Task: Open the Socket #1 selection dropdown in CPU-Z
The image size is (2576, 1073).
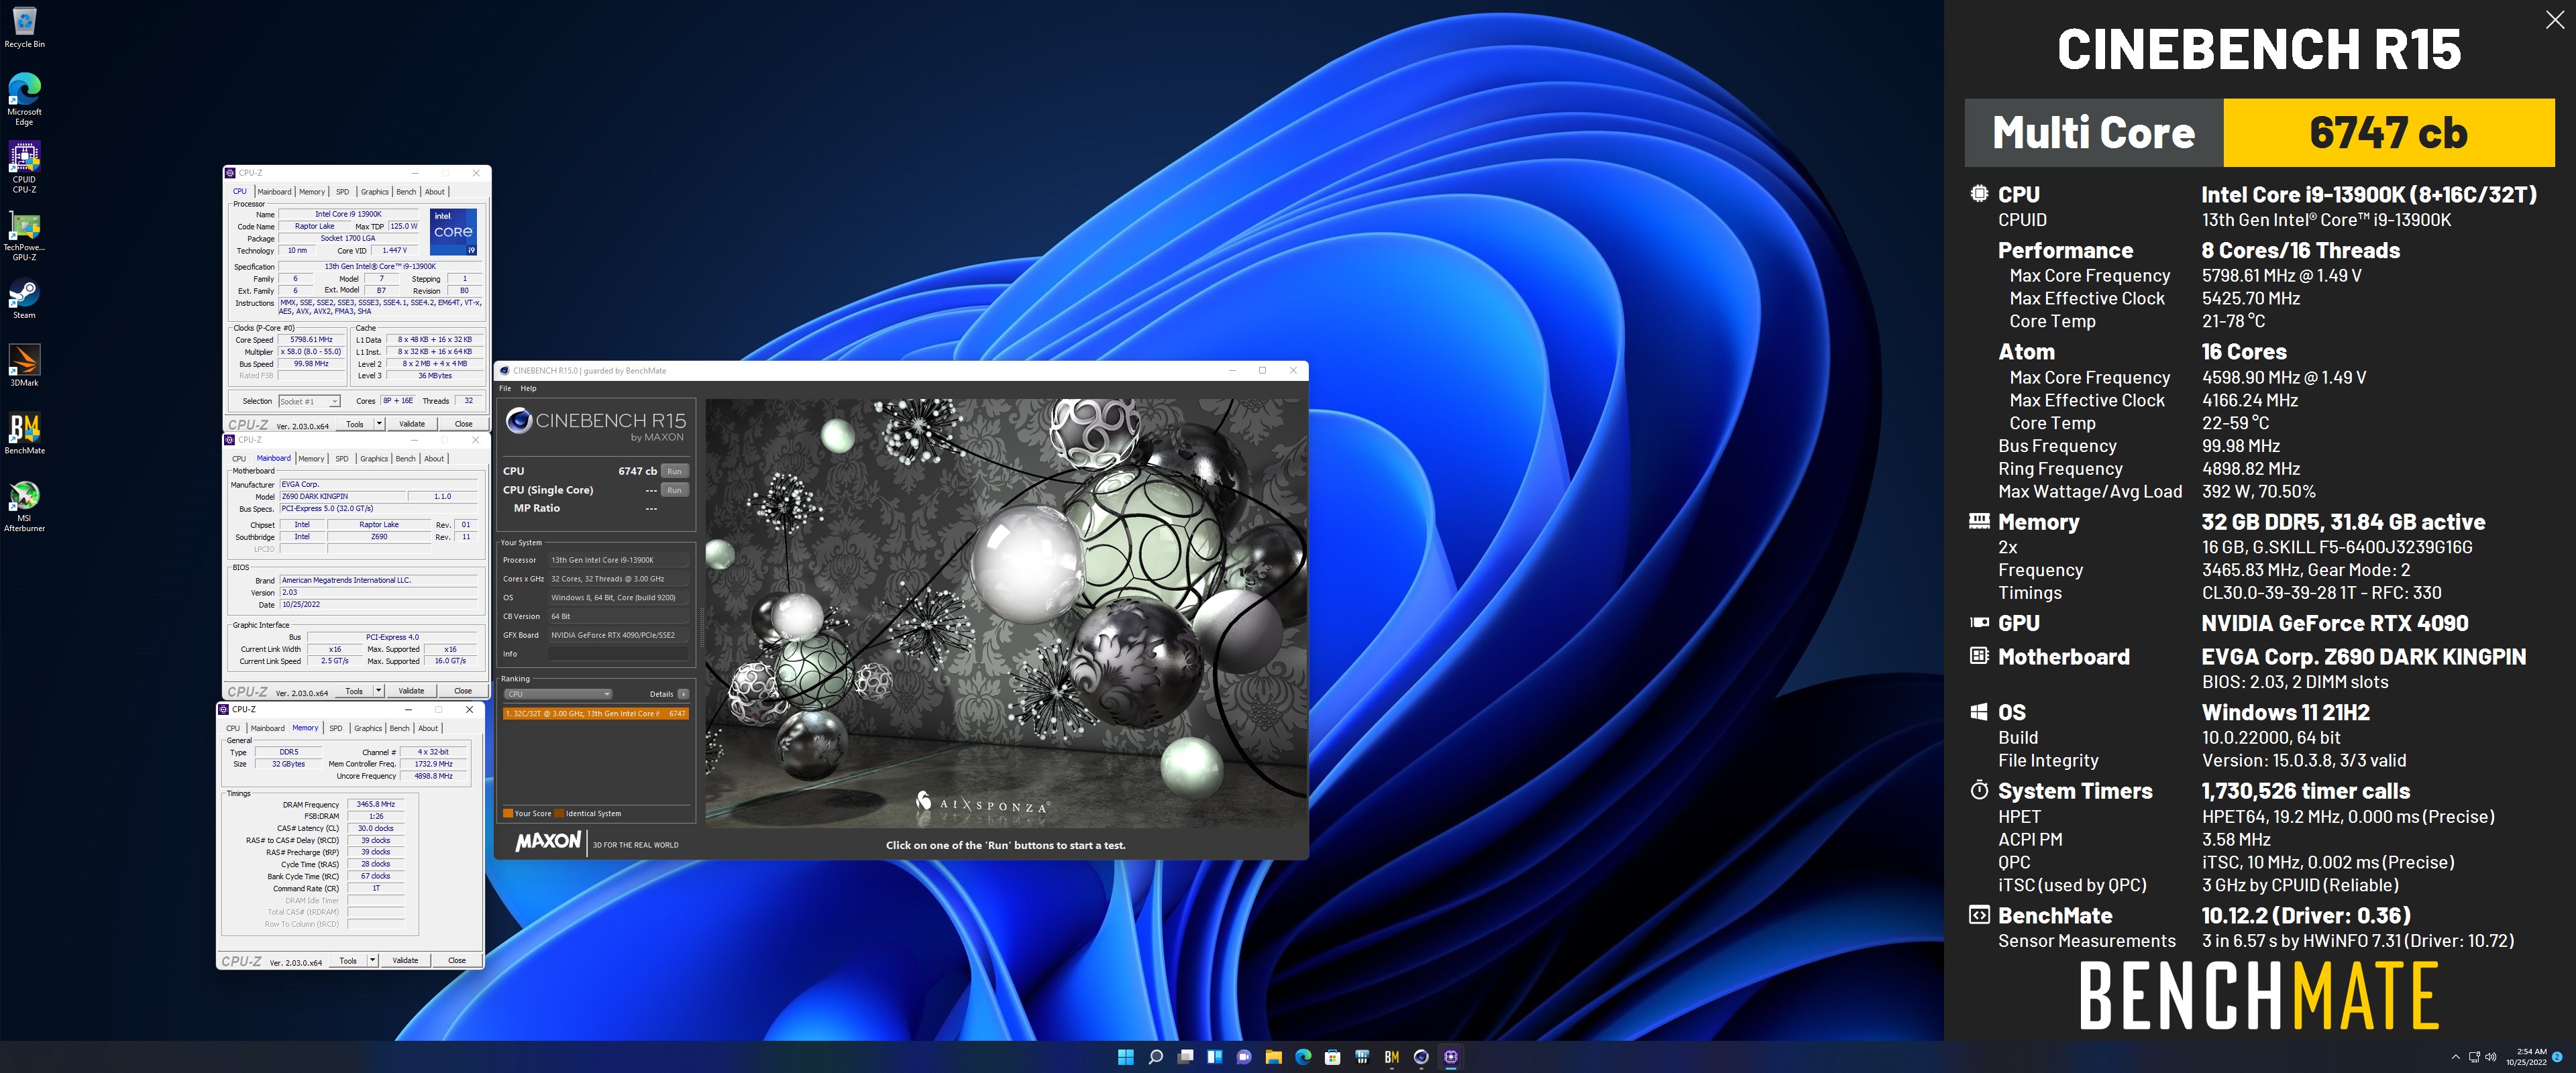Action: (309, 401)
